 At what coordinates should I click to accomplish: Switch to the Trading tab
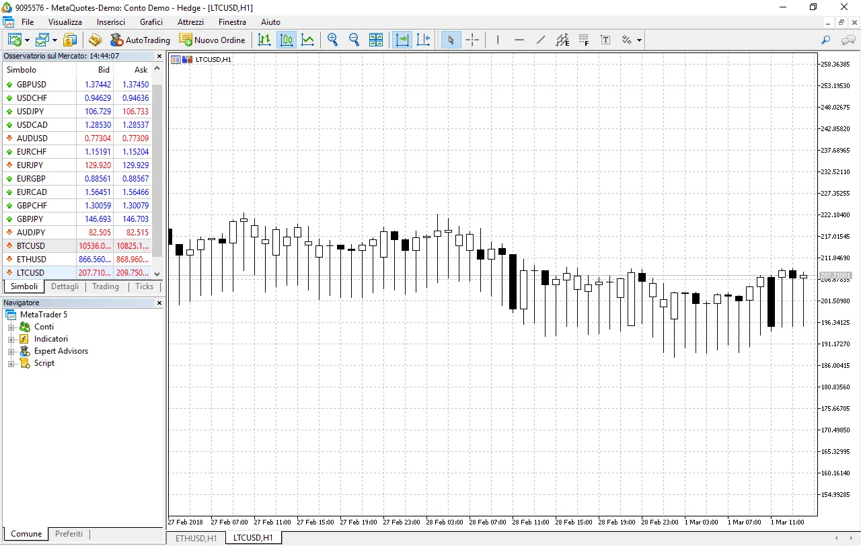coord(106,286)
